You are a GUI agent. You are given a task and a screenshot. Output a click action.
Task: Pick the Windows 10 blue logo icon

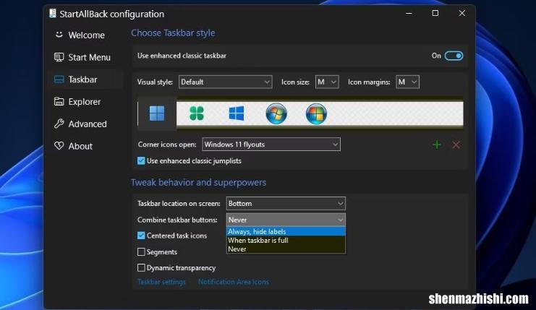(x=237, y=113)
